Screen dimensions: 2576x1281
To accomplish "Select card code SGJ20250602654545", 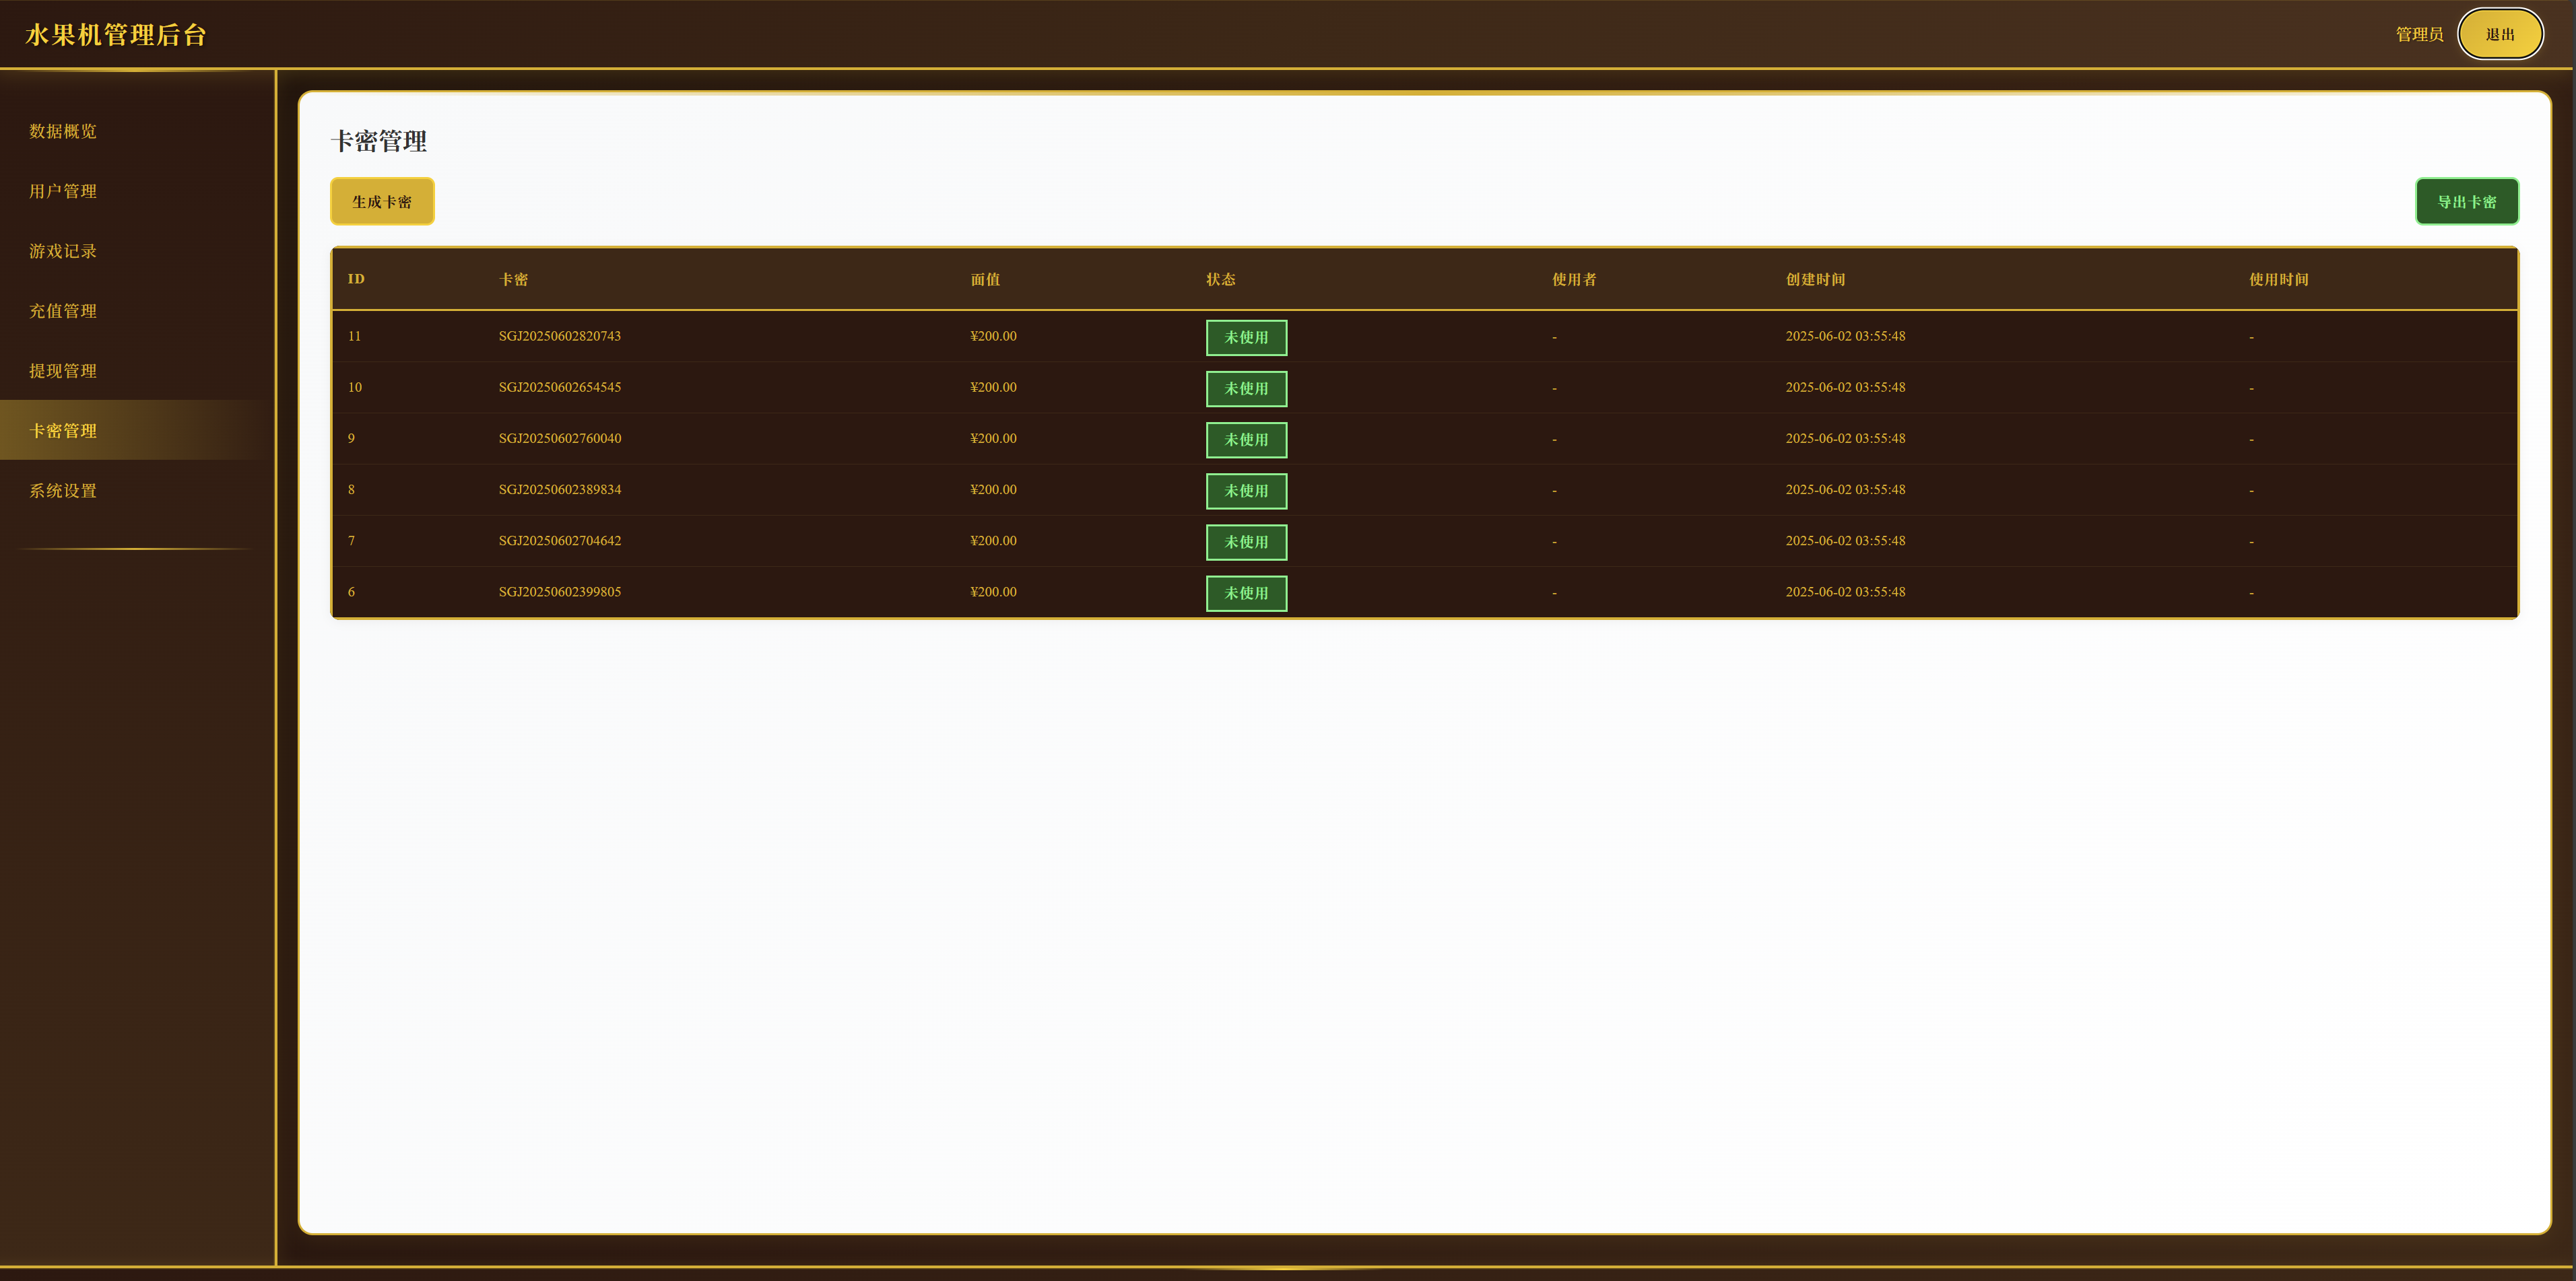I will 560,386.
